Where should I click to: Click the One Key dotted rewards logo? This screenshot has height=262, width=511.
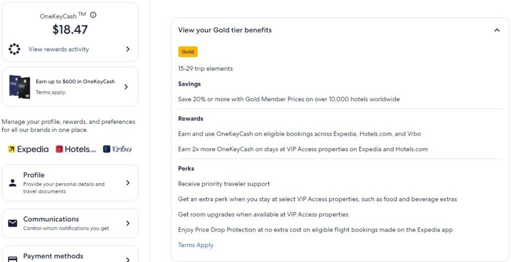(14, 49)
